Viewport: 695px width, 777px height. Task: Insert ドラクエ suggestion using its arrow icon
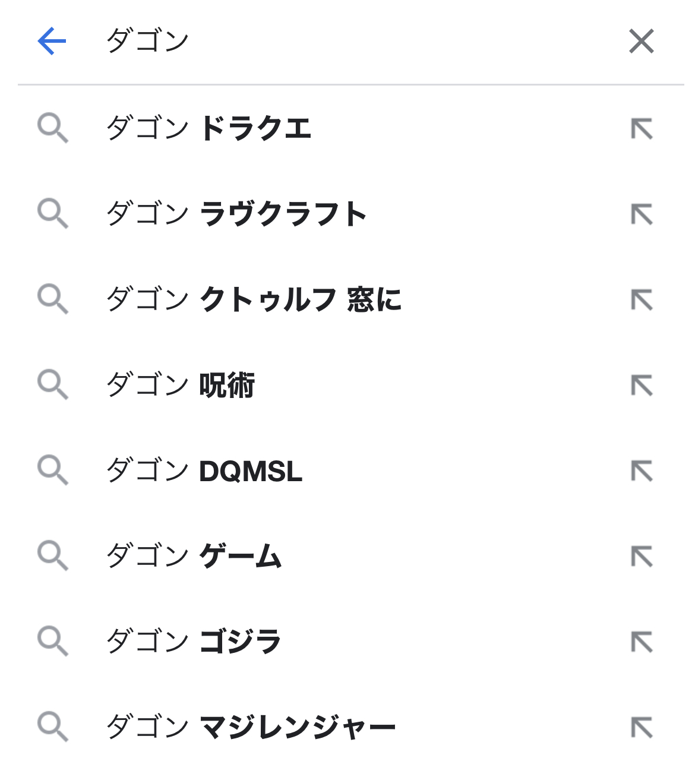[642, 128]
